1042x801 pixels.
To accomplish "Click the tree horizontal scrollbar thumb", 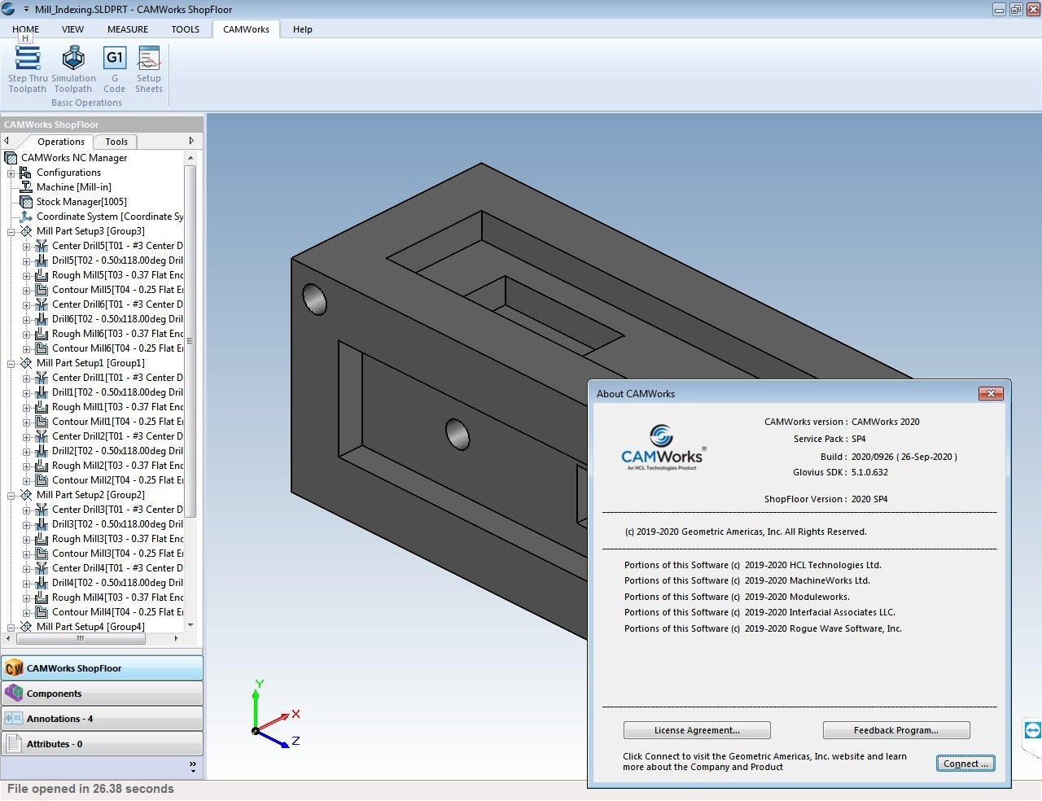I will point(81,639).
